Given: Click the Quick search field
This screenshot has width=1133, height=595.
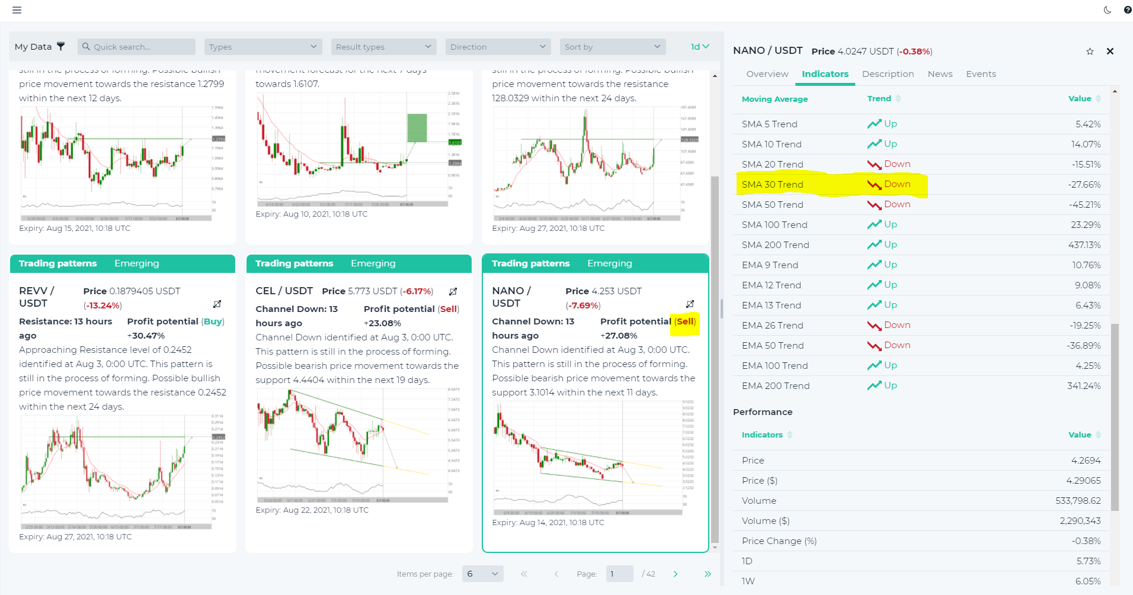Looking at the screenshot, I should click(x=136, y=47).
